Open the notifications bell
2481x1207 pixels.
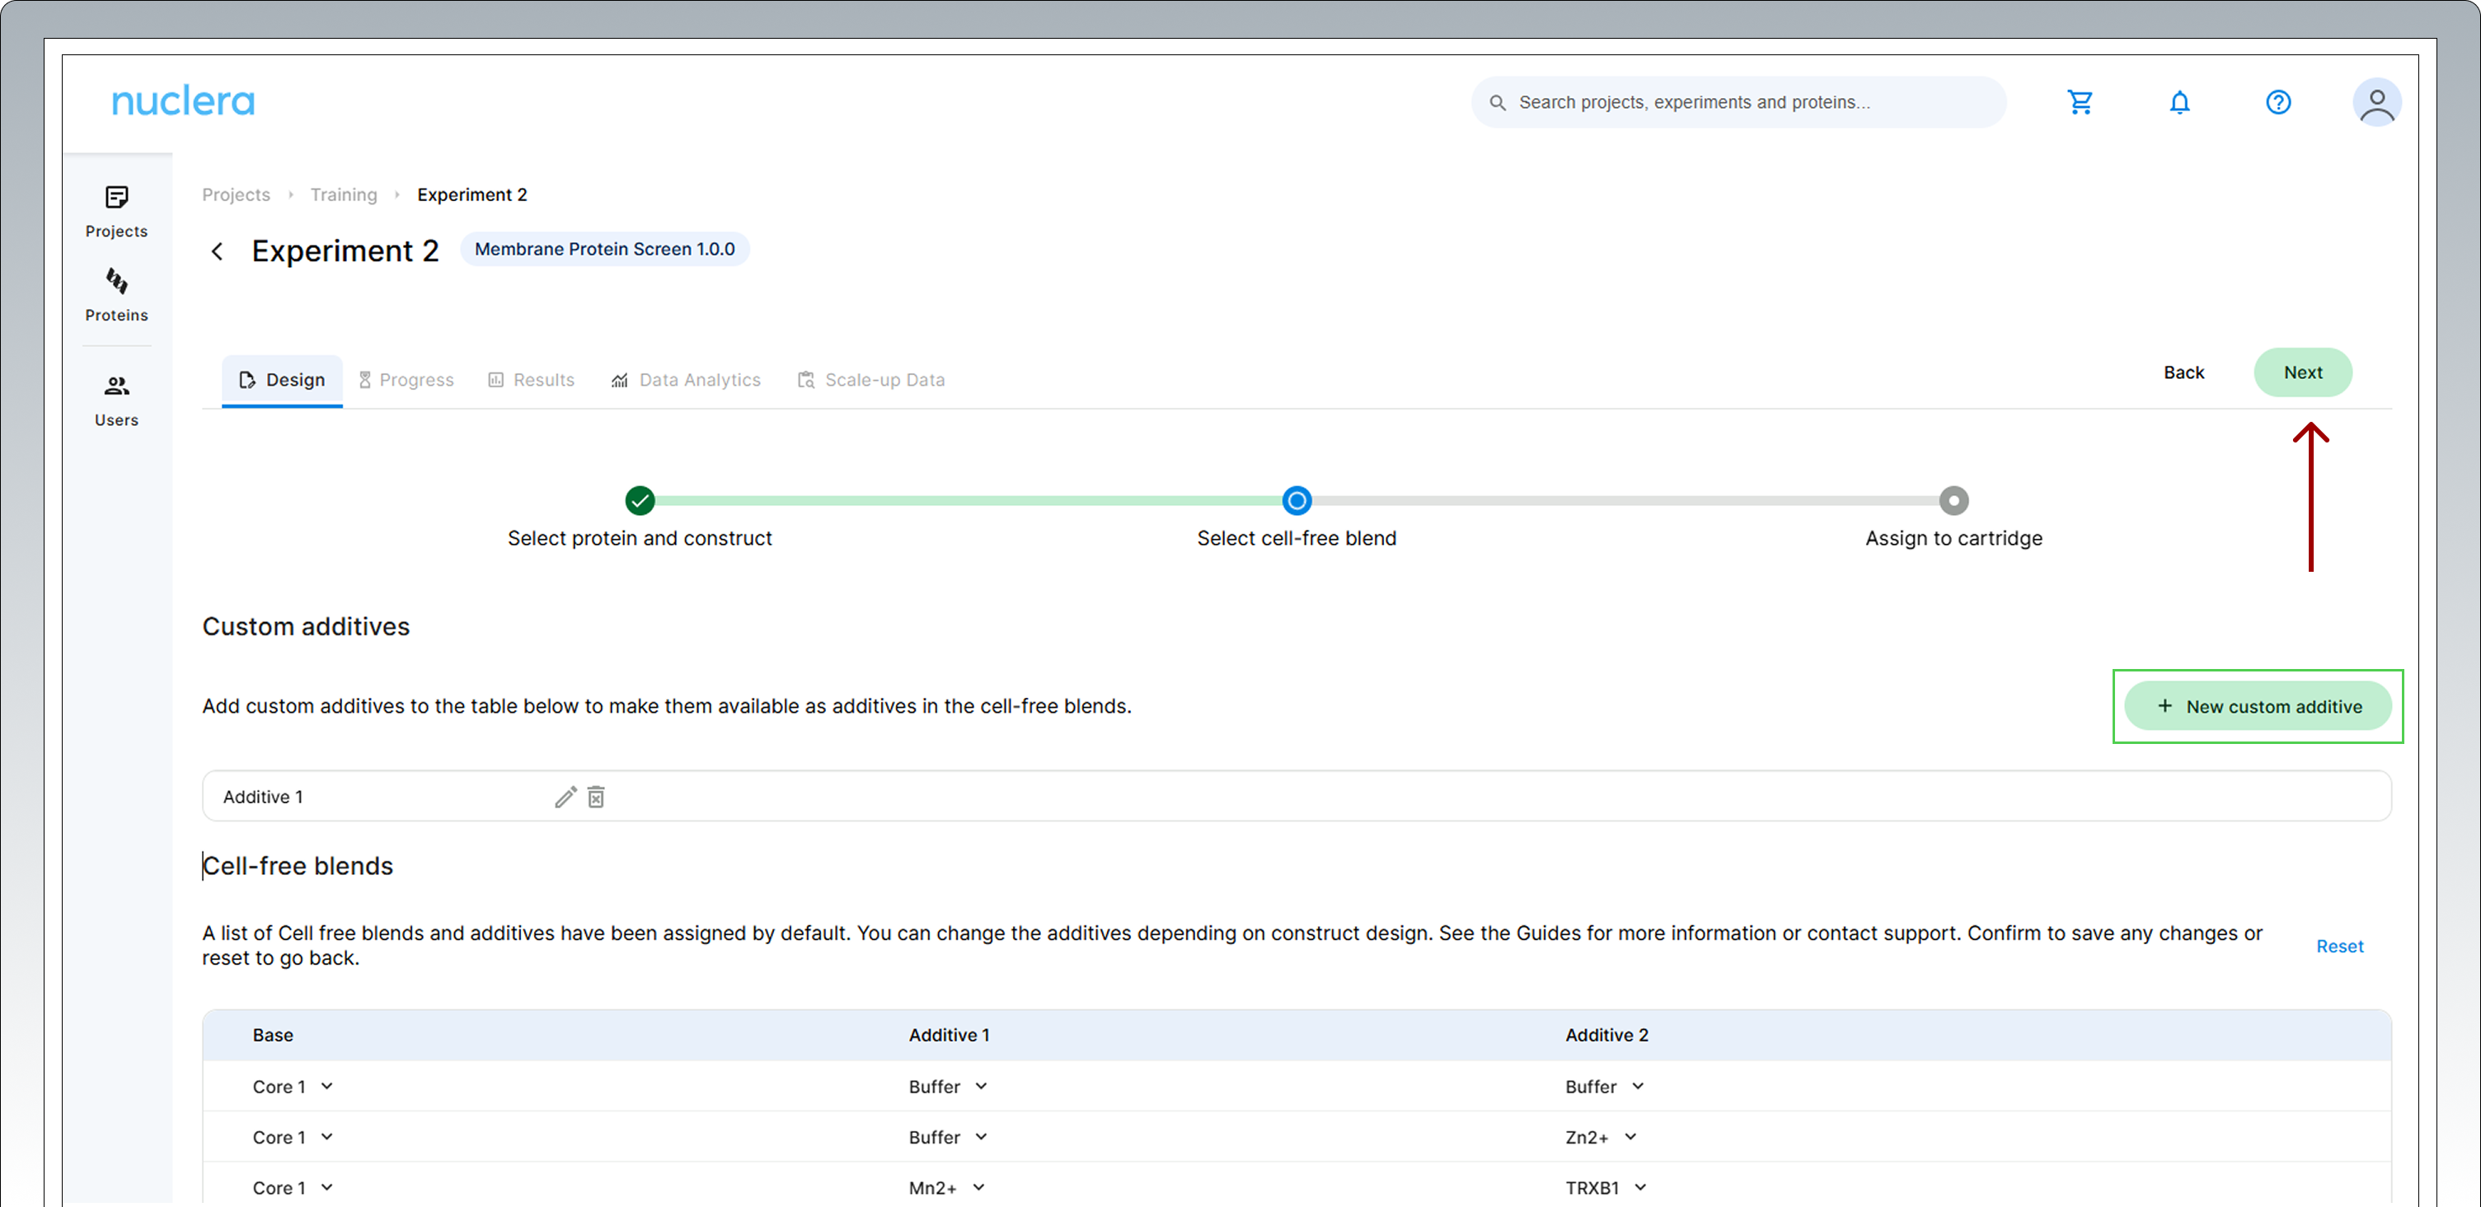tap(2179, 102)
